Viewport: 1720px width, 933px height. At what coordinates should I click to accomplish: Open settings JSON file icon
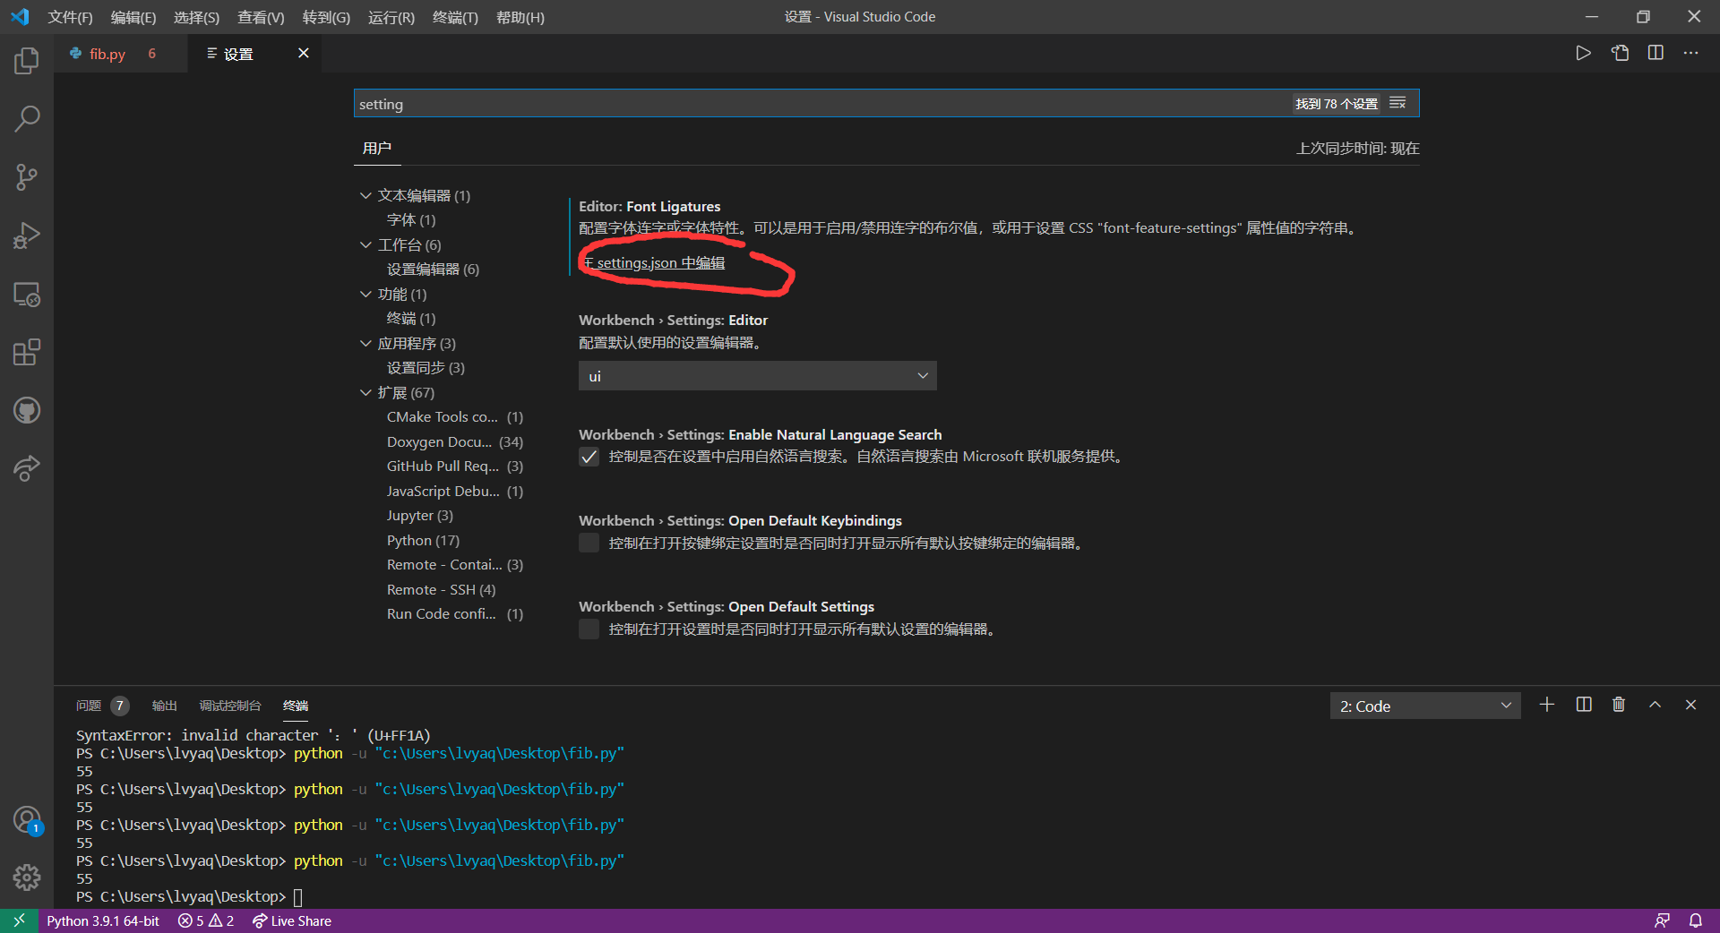(1620, 54)
